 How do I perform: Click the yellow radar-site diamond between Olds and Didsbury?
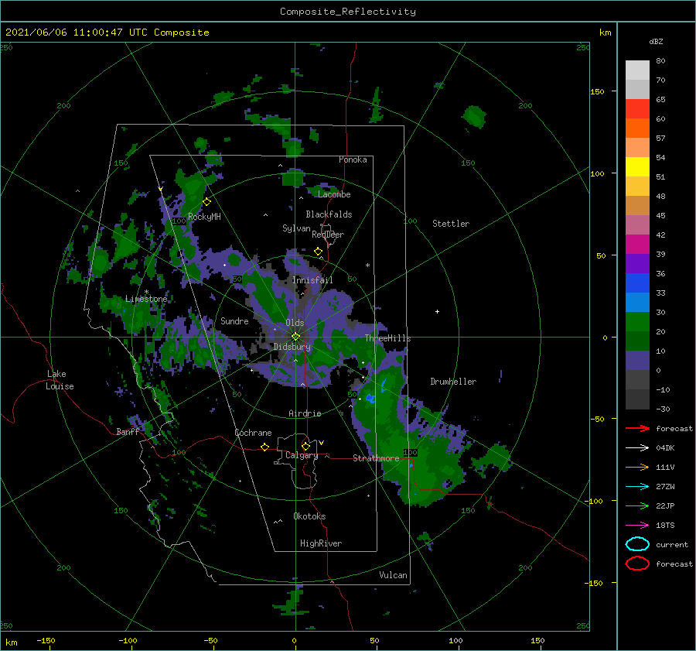(295, 337)
